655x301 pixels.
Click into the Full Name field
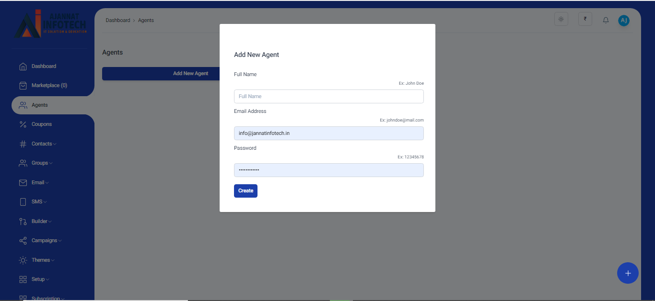click(x=328, y=96)
